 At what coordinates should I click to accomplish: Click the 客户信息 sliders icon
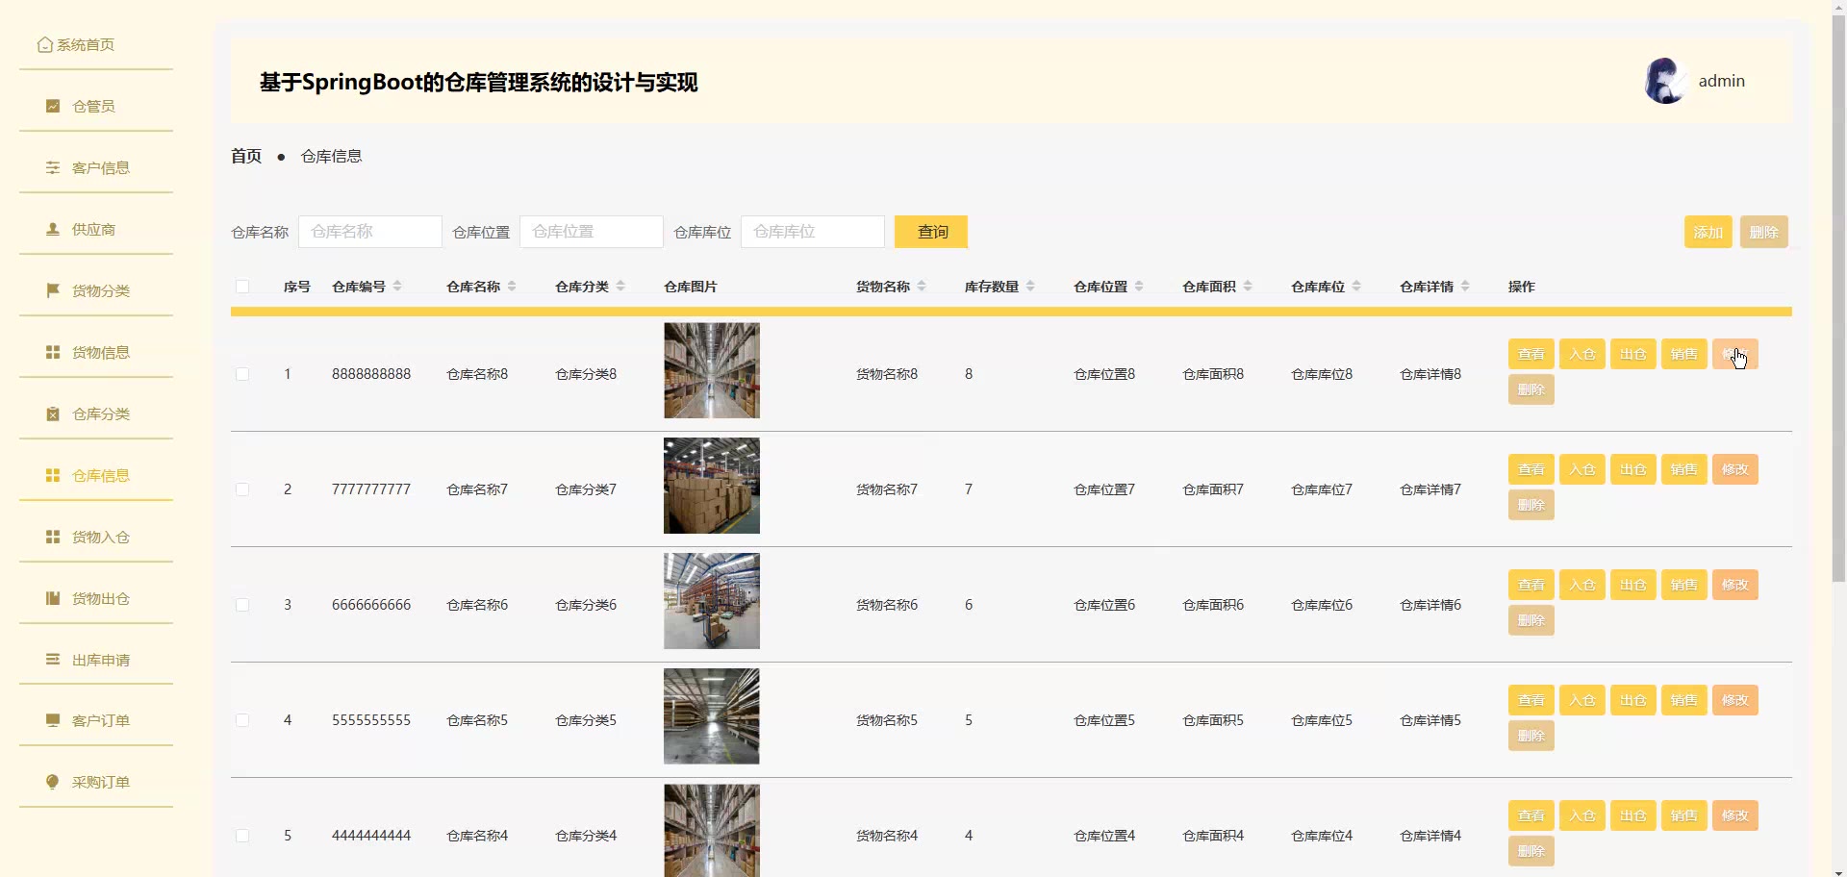point(53,168)
